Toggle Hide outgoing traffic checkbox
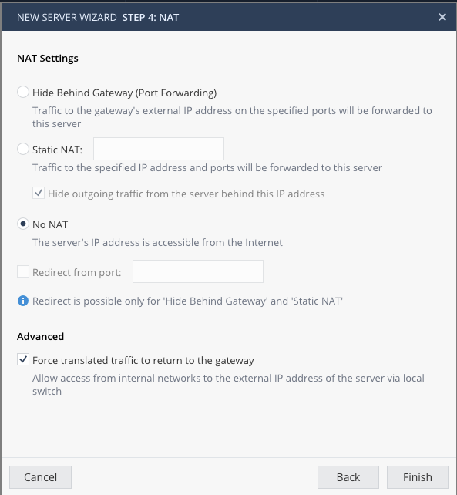 tap(39, 193)
